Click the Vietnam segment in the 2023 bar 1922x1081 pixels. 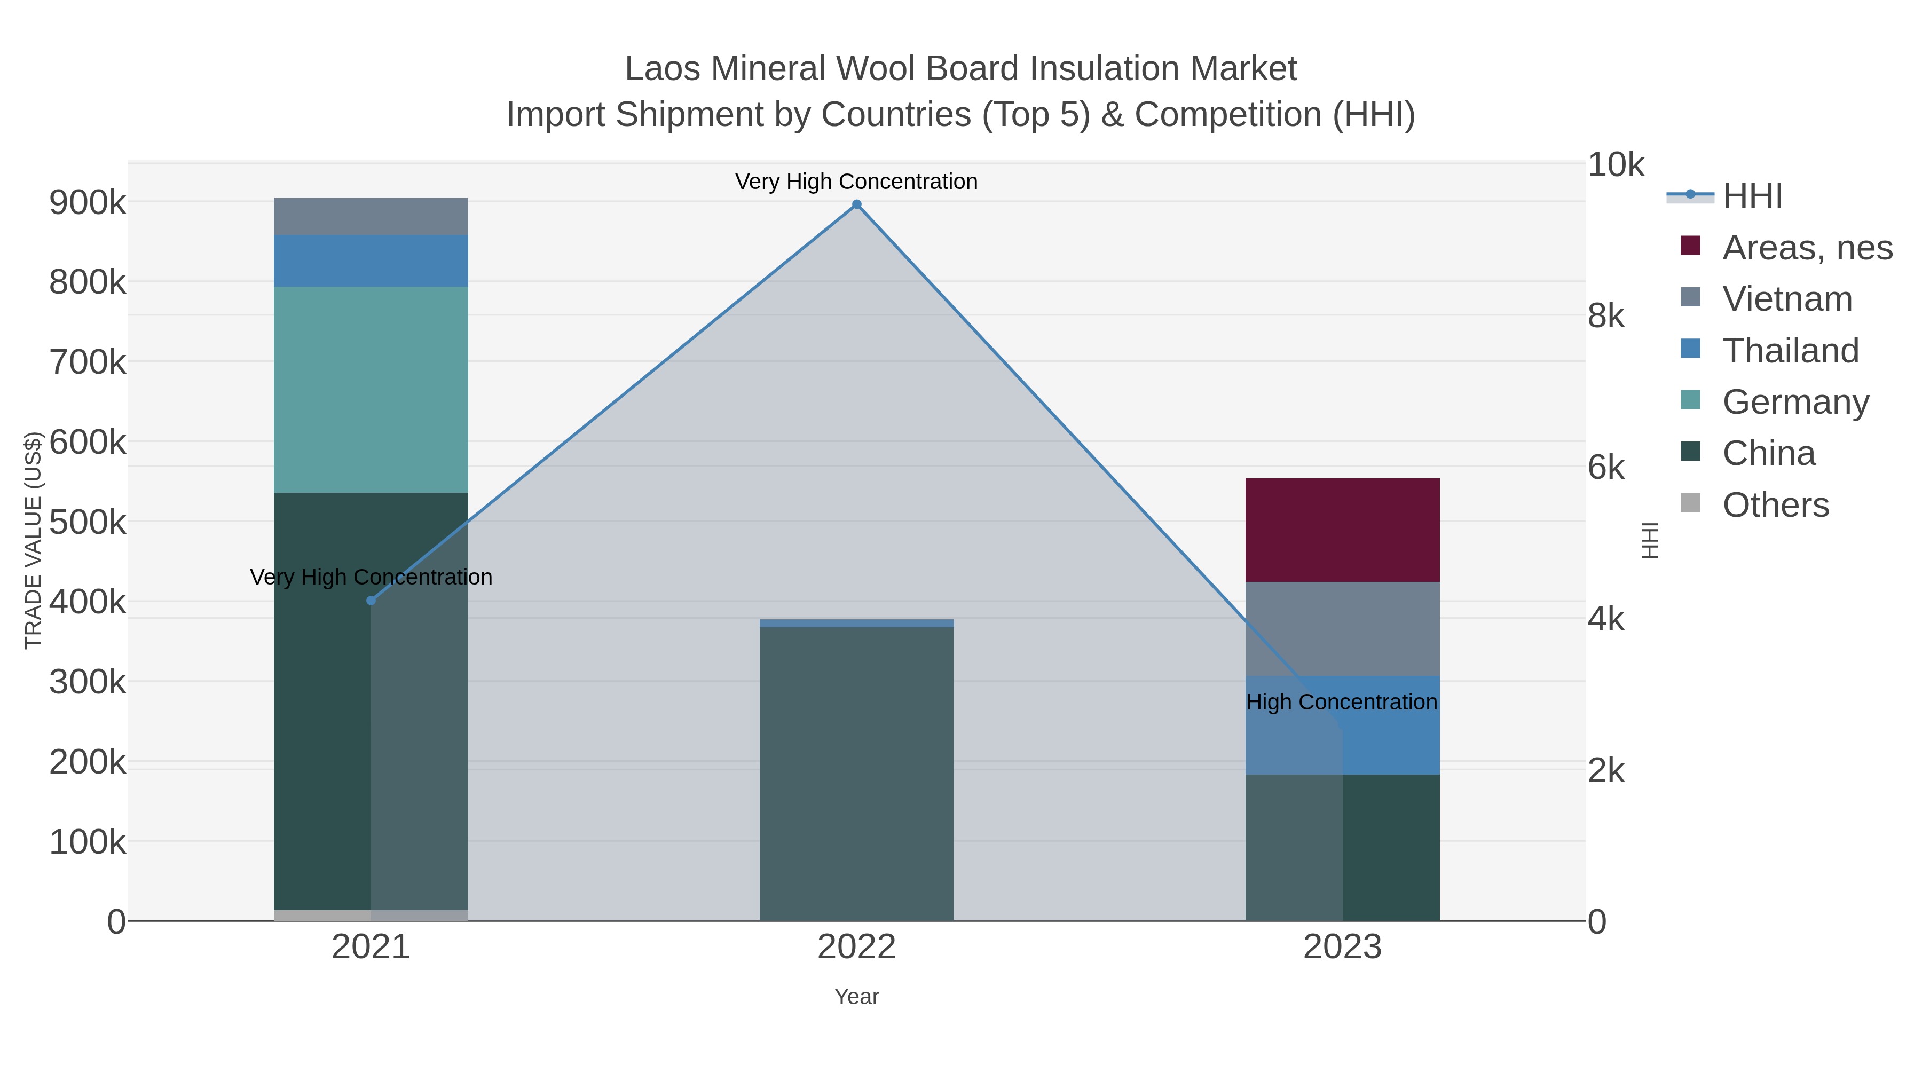click(1342, 629)
